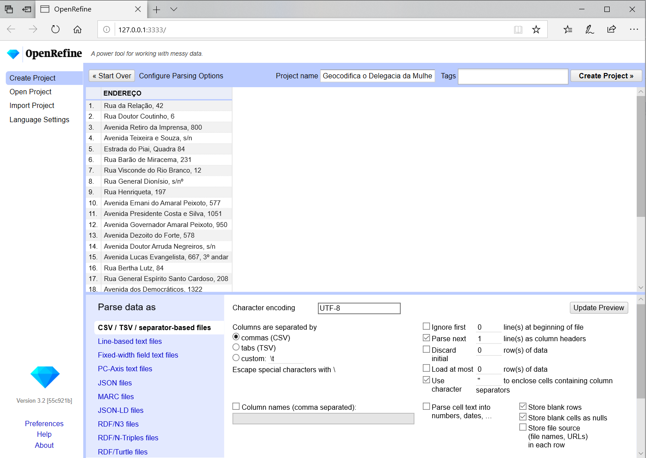
Task: Add page to favorites star icon
Action: (536, 30)
